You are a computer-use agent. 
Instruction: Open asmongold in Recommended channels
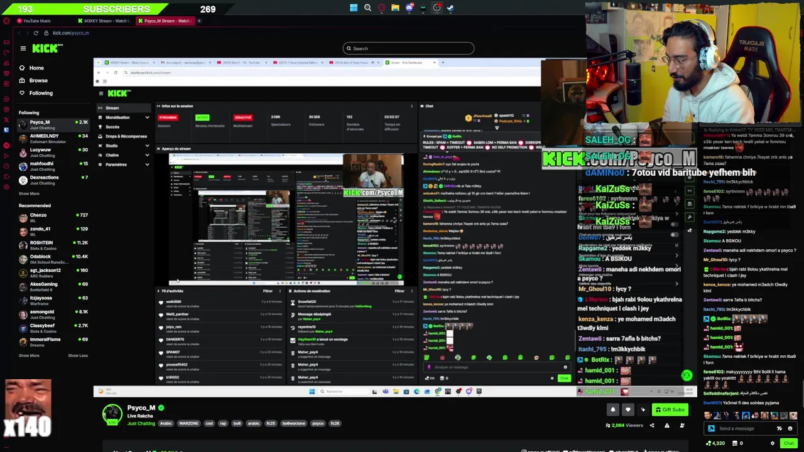53,315
